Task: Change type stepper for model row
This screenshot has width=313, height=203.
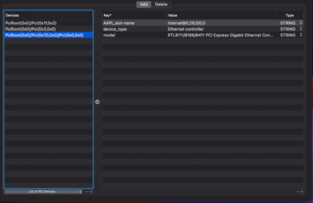Action: 301,35
